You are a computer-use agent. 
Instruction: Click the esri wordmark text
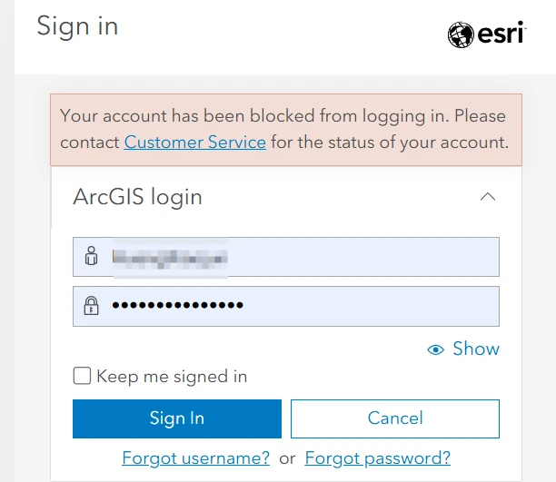point(501,33)
